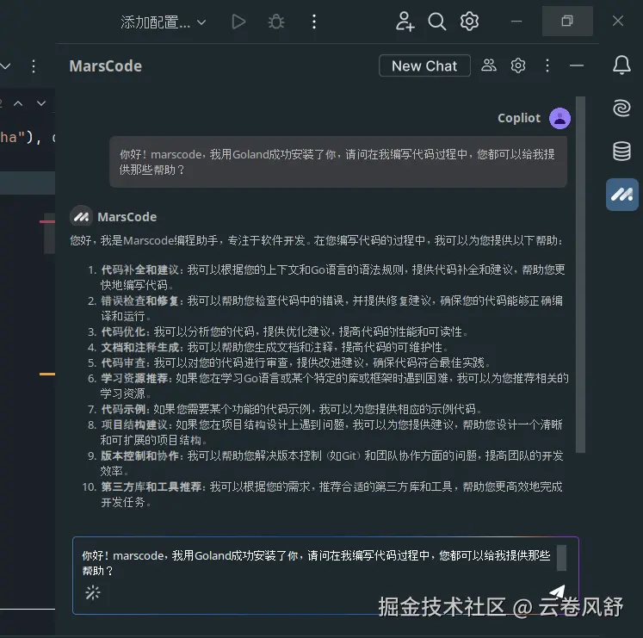643x638 pixels.
Task: Click the New Chat button
Action: tap(424, 65)
